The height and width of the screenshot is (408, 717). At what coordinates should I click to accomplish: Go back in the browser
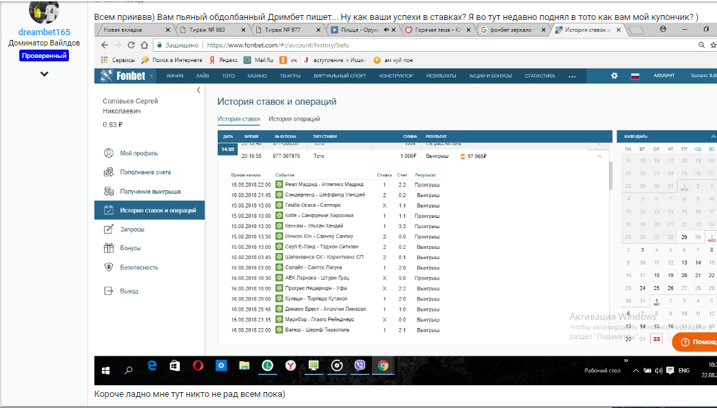click(x=105, y=45)
